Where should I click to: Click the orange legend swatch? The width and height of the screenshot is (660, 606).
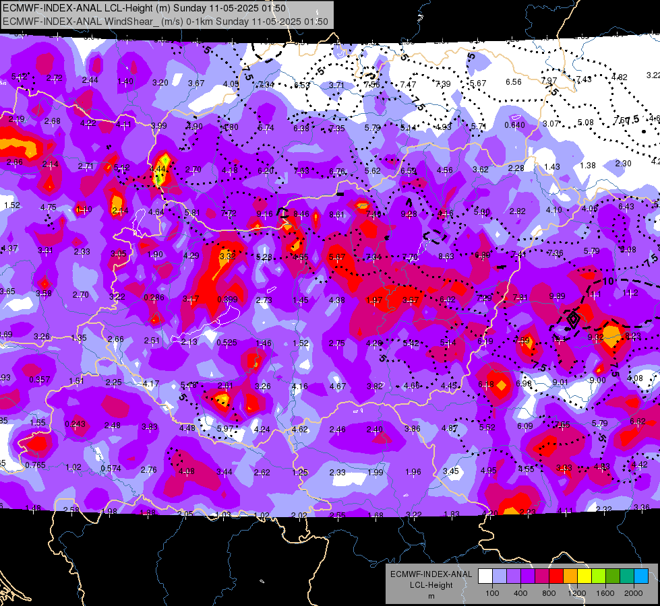[570, 576]
